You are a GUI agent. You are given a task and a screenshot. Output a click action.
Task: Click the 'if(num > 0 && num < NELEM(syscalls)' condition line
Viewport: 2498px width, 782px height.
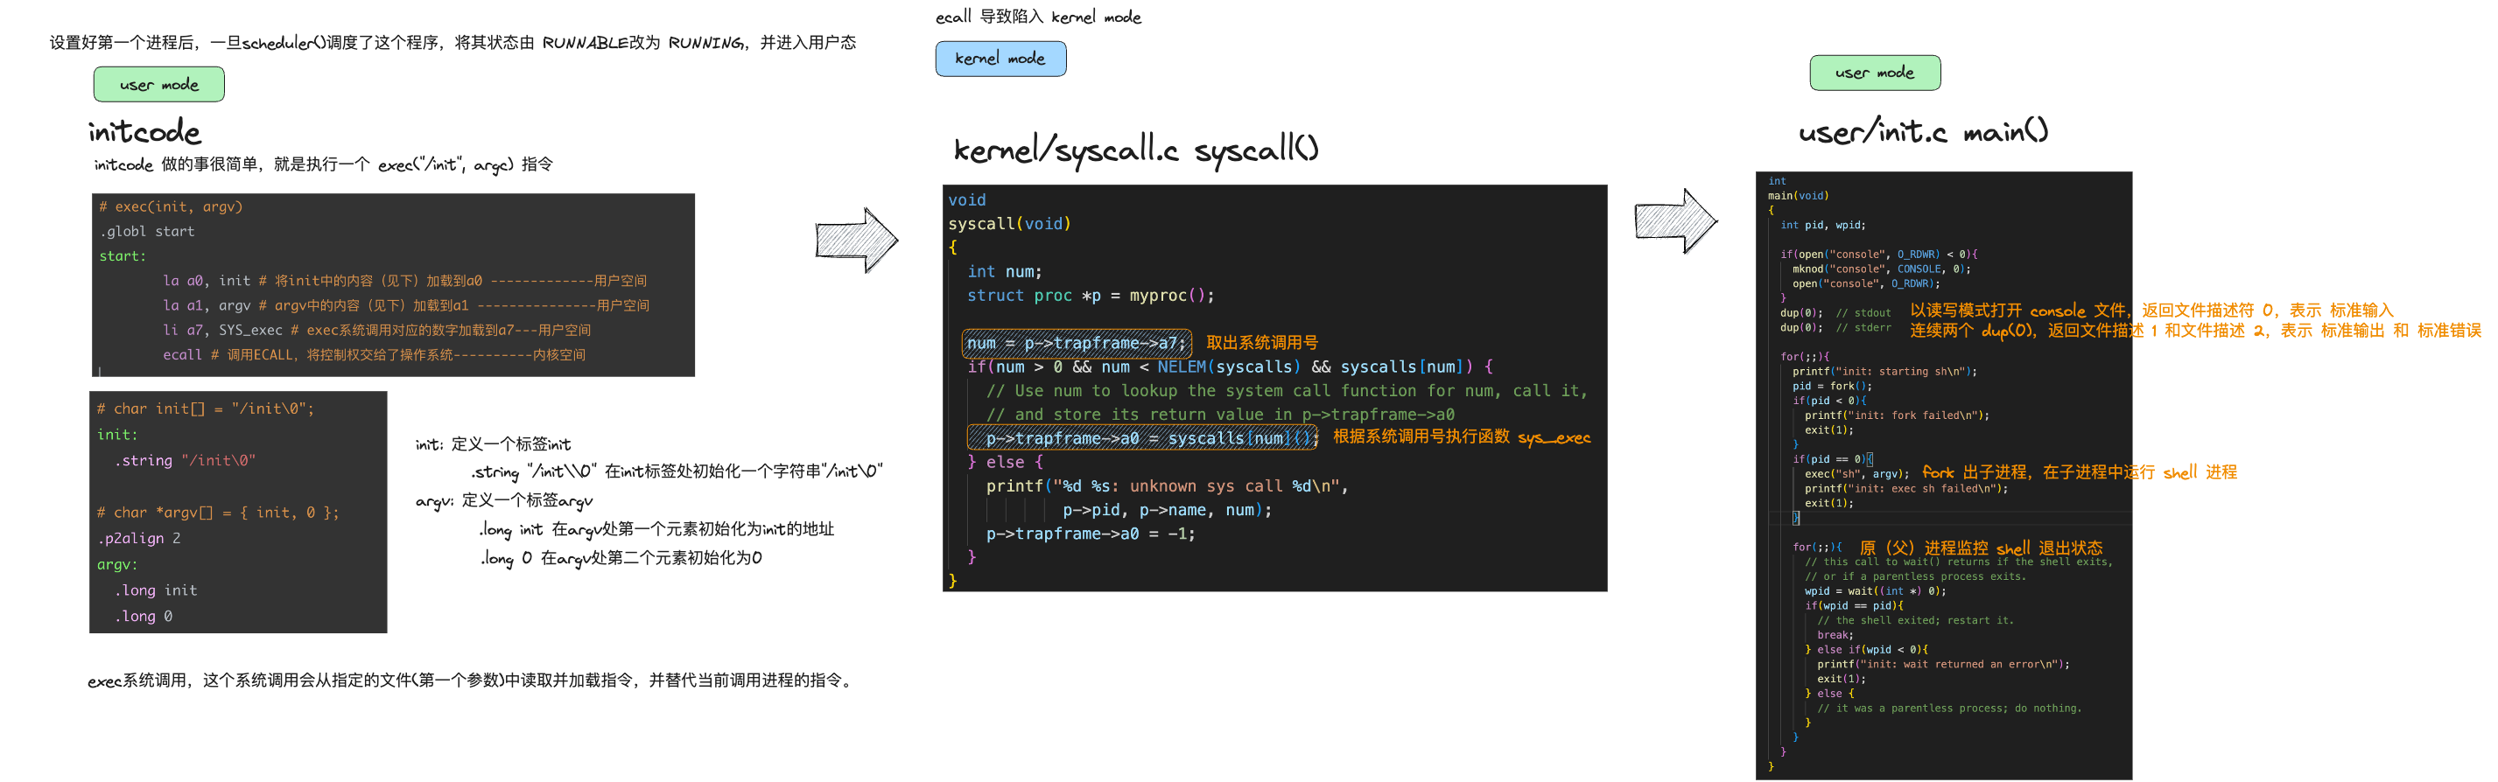tap(1230, 367)
